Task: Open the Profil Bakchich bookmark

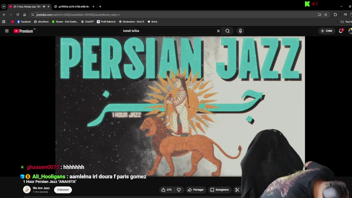Action: (x=106, y=22)
